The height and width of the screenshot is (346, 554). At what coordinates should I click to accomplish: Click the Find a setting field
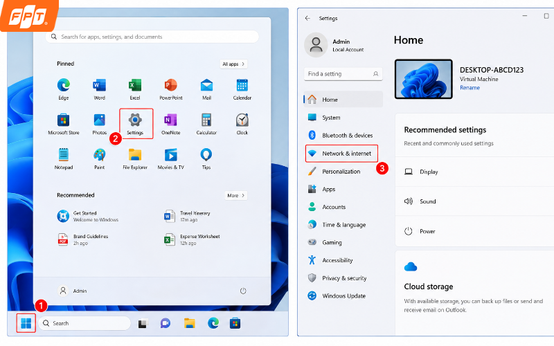pos(343,74)
